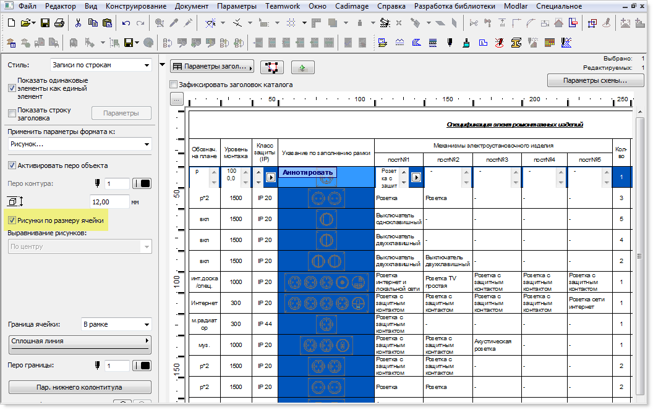Click the '...' button left of the ruler
This screenshot has height=410, width=653.
coord(177,99)
